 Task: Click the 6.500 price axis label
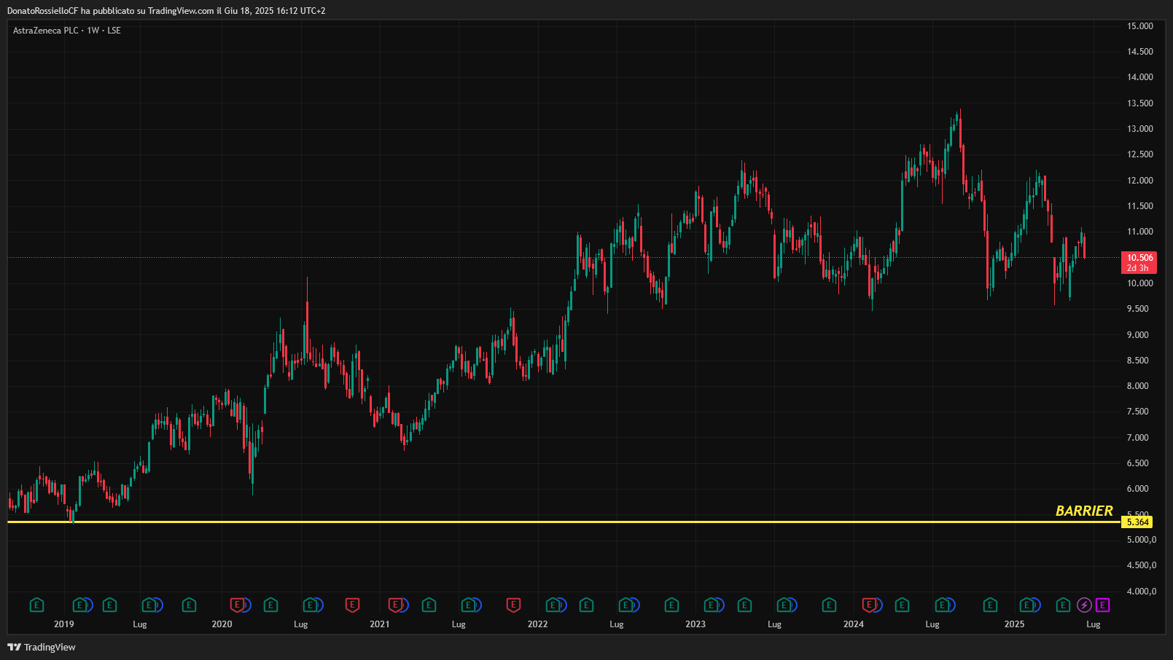pos(1138,463)
